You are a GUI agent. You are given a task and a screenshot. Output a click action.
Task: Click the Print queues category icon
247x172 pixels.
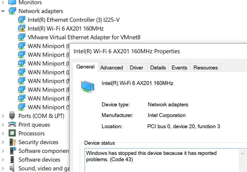point(12,125)
